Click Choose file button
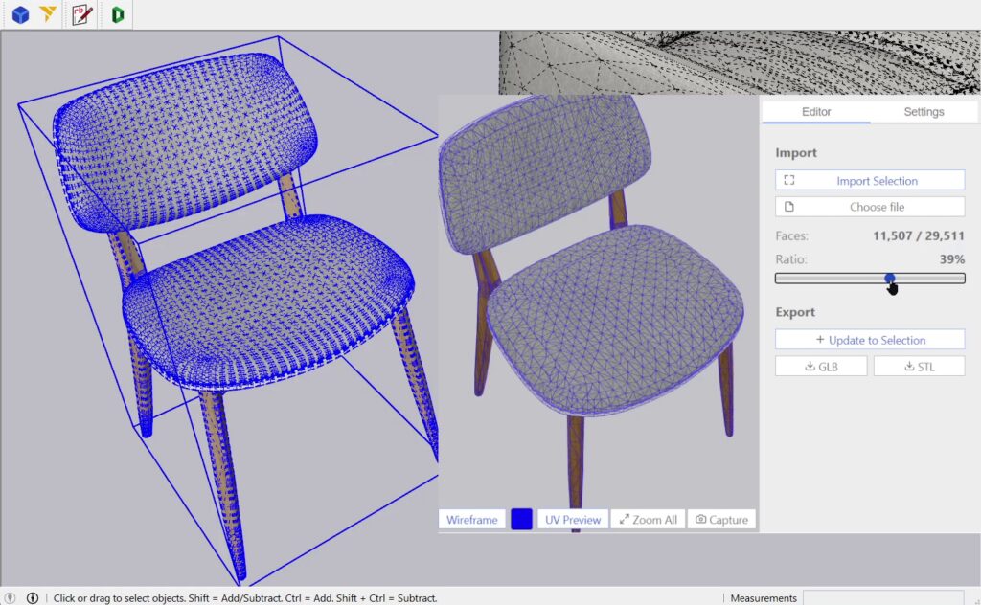 coord(870,207)
